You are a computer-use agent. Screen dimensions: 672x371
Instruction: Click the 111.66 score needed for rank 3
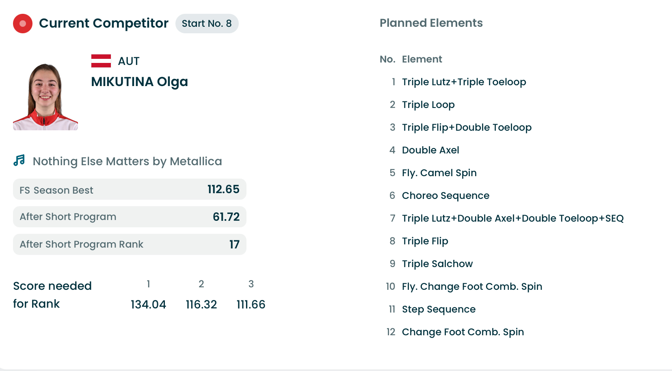(x=251, y=304)
